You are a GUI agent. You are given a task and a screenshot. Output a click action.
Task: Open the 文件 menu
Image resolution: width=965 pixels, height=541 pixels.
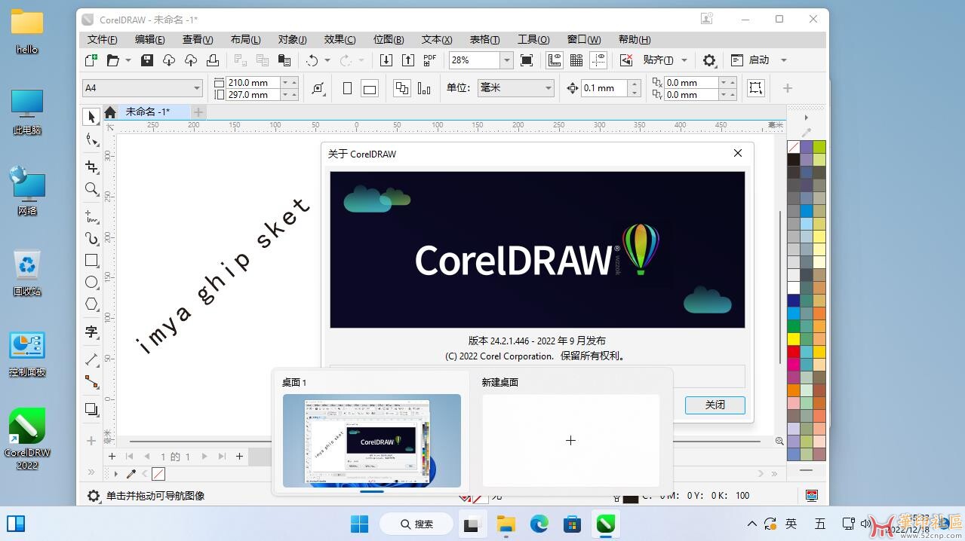click(103, 40)
